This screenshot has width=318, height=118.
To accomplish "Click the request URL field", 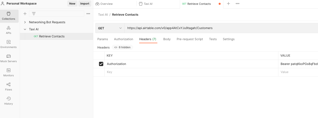I will pos(221,28).
